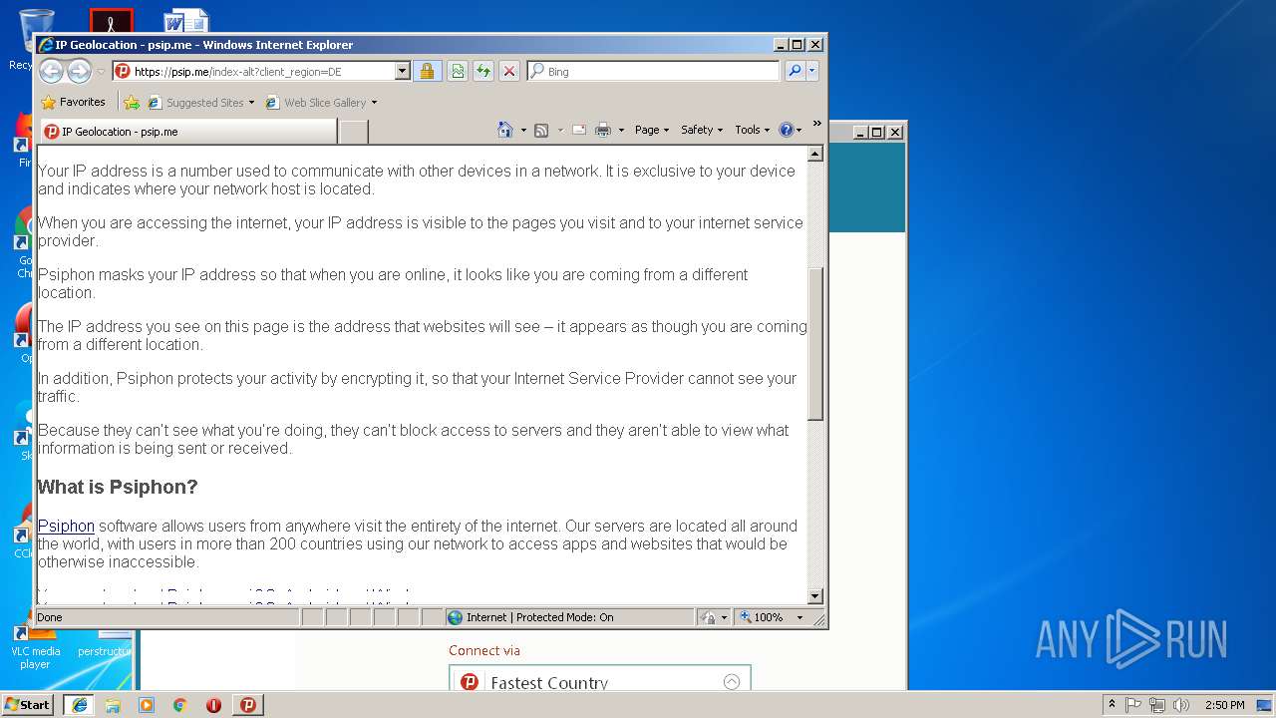This screenshot has height=718, width=1276.
Task: Launch Chrome from the taskbar
Action: click(179, 705)
